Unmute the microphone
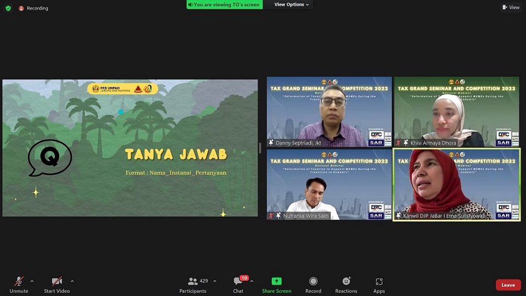The image size is (526, 296). click(x=18, y=284)
